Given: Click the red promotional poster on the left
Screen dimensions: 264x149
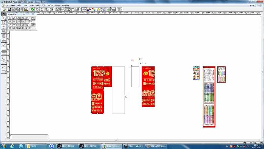Looking at the screenshot, I should 97,89.
